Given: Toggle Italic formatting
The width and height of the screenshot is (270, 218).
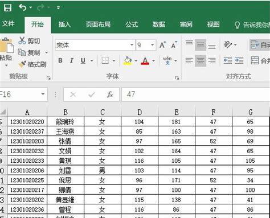Looking at the screenshot, I should (x=72, y=60).
